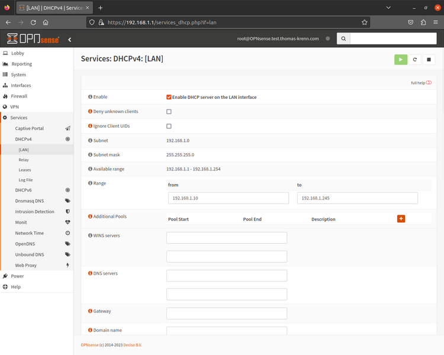This screenshot has width=444, height=355.
Task: Click the info icon beside Gateway
Action: coord(90,311)
